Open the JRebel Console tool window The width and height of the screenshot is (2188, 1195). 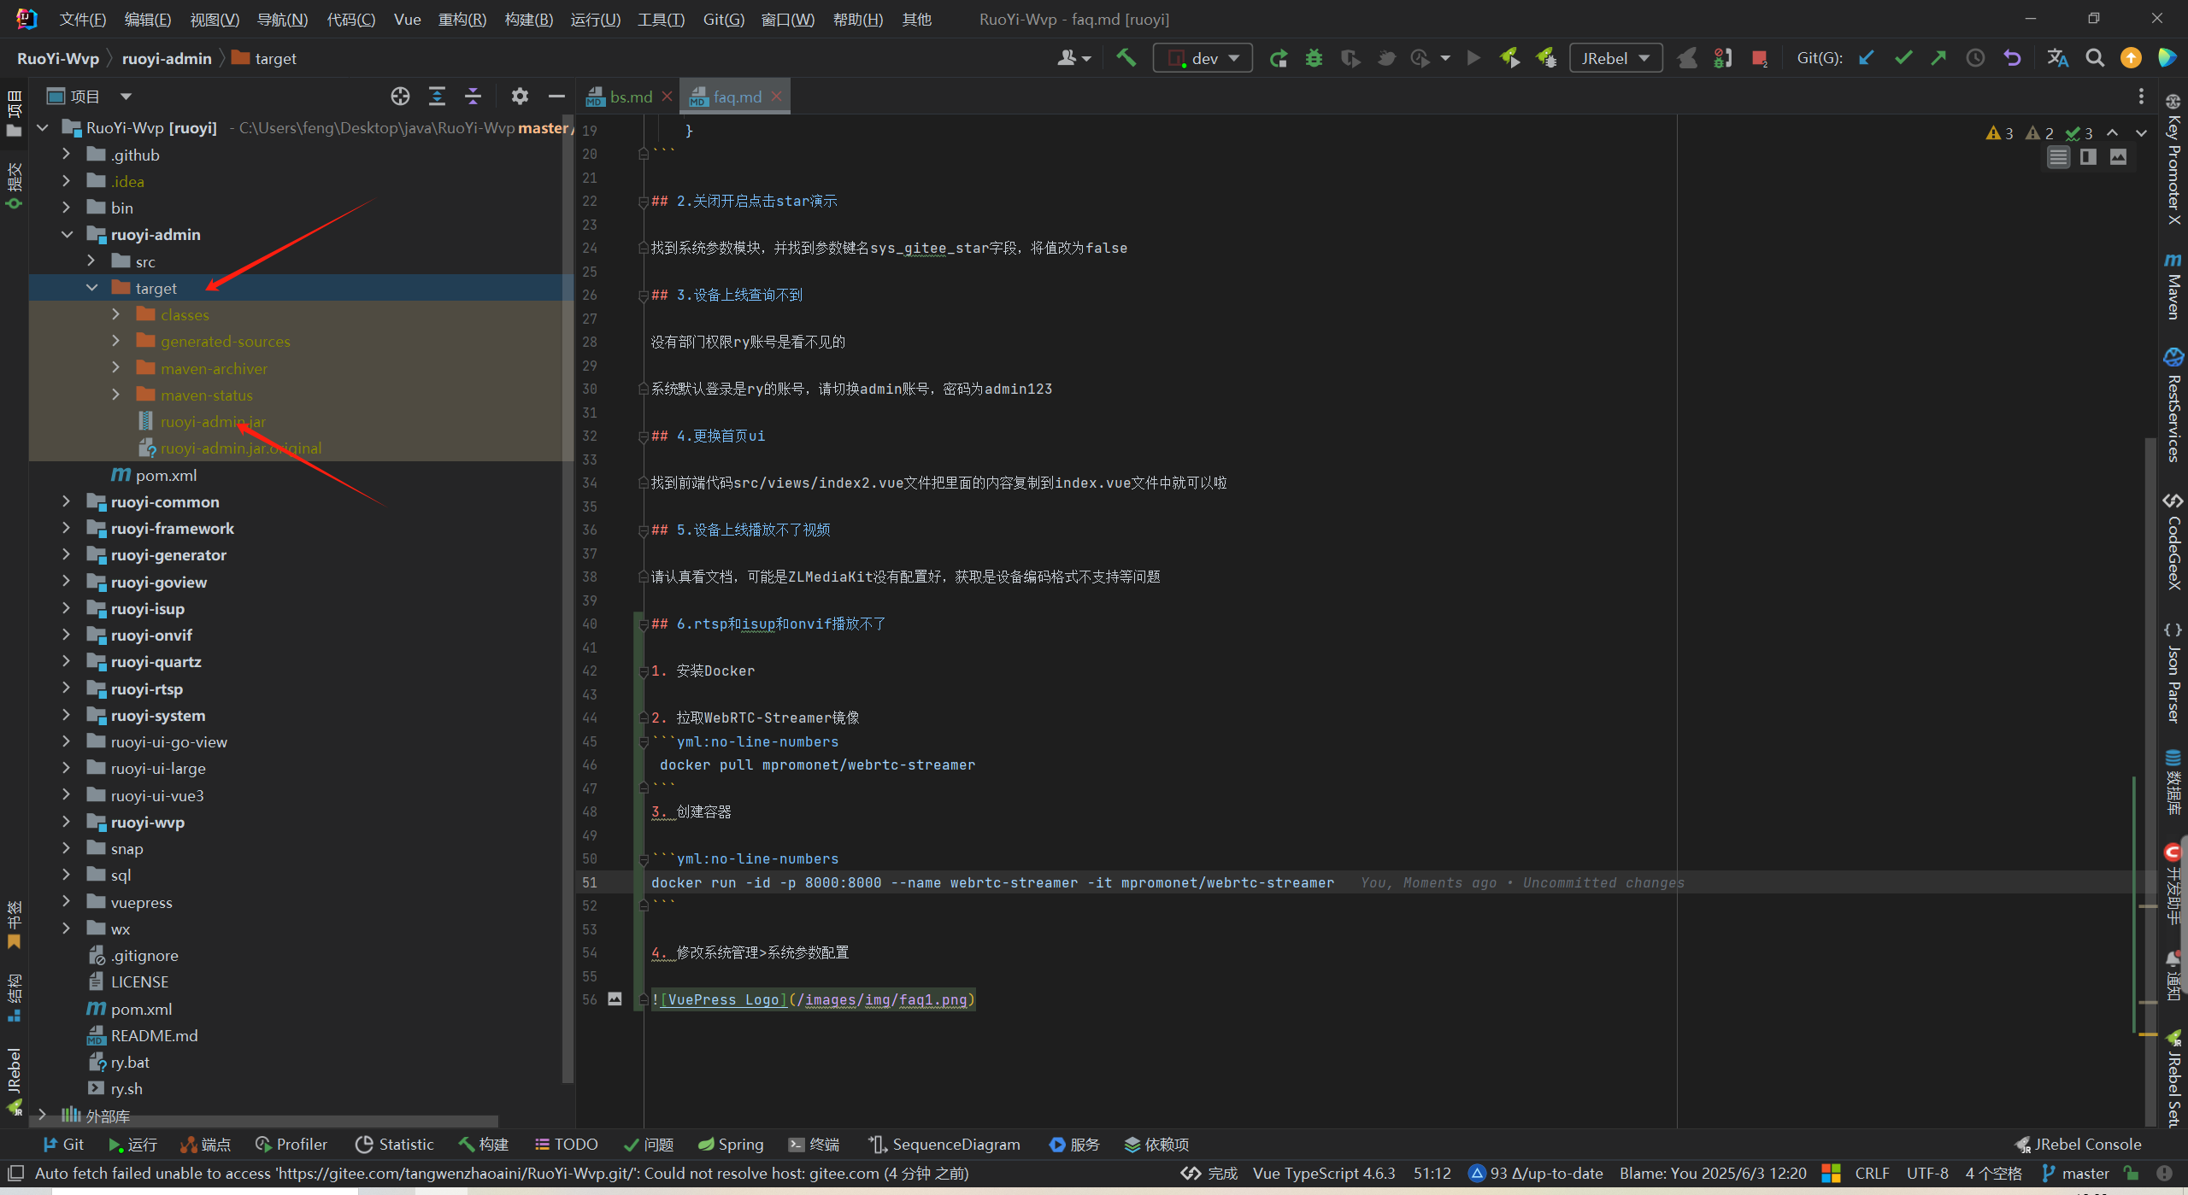[2078, 1145]
